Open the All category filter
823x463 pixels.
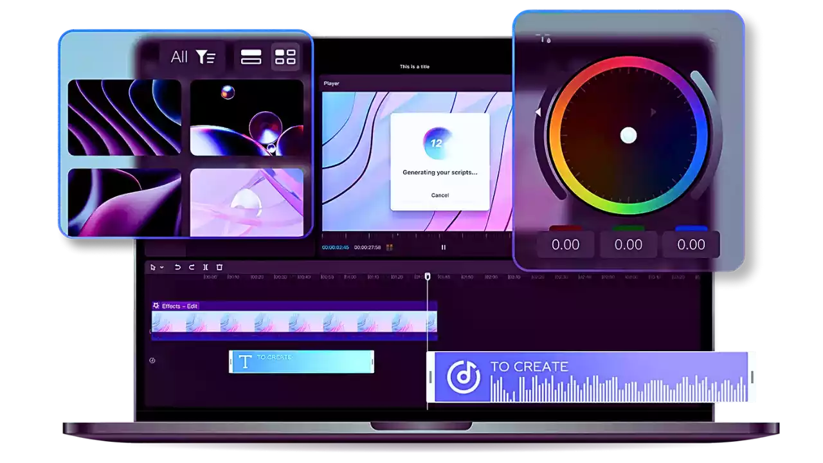coord(181,57)
